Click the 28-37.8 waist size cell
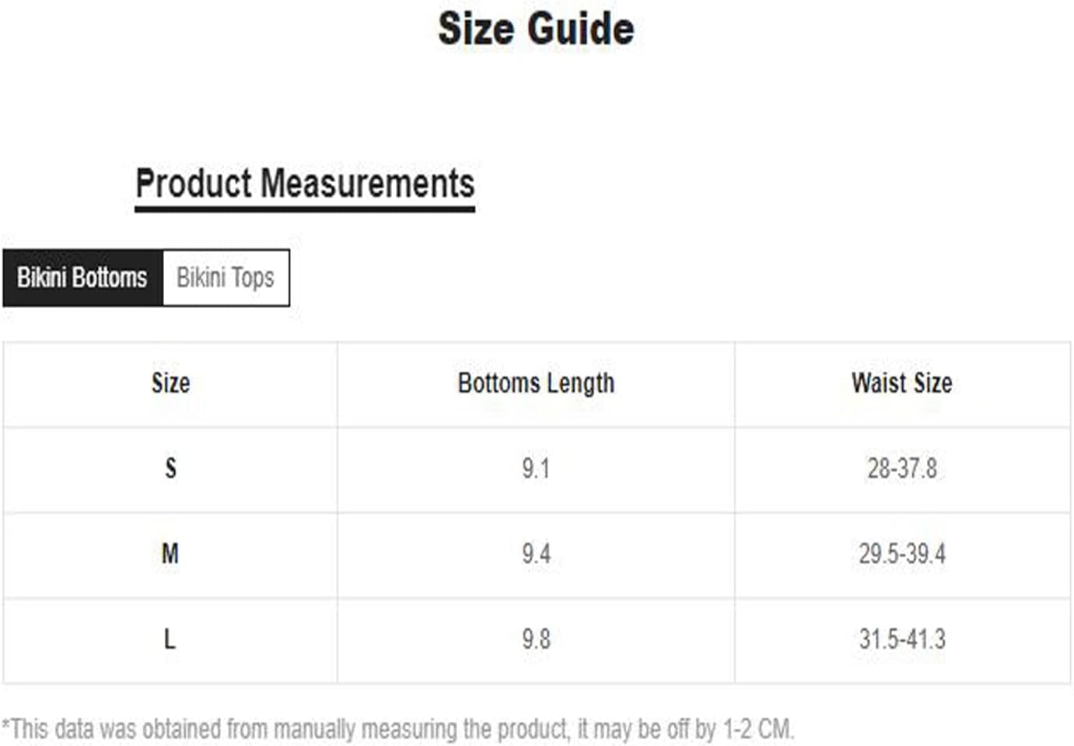The width and height of the screenshot is (1074, 746). [x=901, y=469]
